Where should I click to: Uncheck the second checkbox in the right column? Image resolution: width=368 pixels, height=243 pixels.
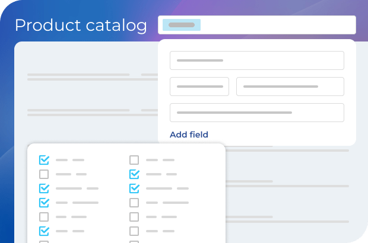(134, 174)
